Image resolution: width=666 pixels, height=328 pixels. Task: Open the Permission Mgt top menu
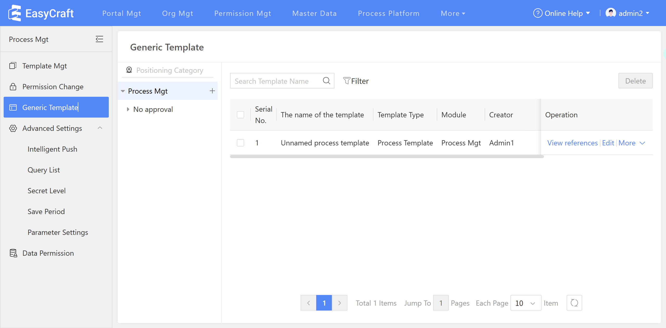coord(243,13)
